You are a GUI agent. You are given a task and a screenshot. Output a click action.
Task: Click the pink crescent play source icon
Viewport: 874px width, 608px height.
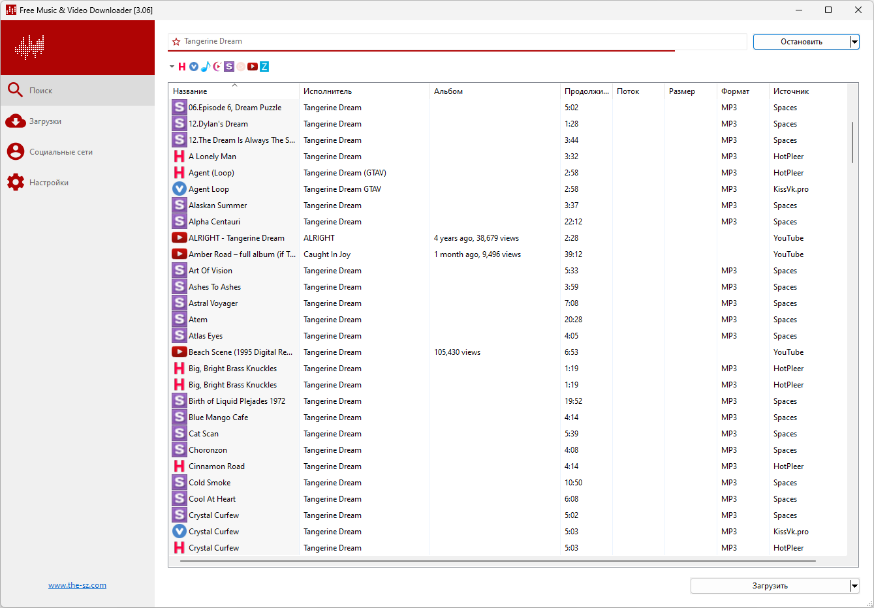[x=217, y=67]
